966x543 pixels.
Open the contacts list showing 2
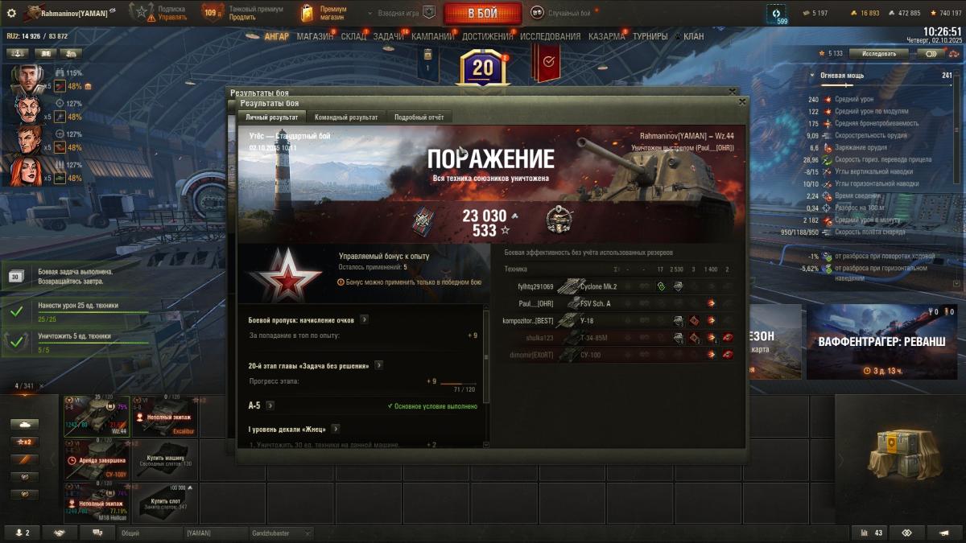click(23, 533)
